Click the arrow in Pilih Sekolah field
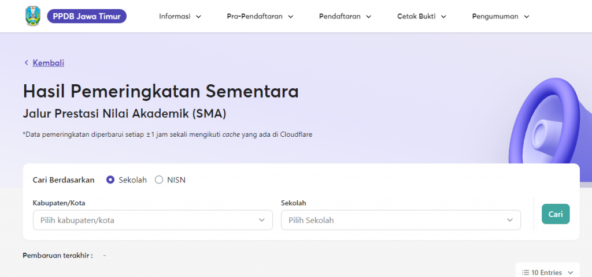This screenshot has height=277, width=592. (510, 220)
